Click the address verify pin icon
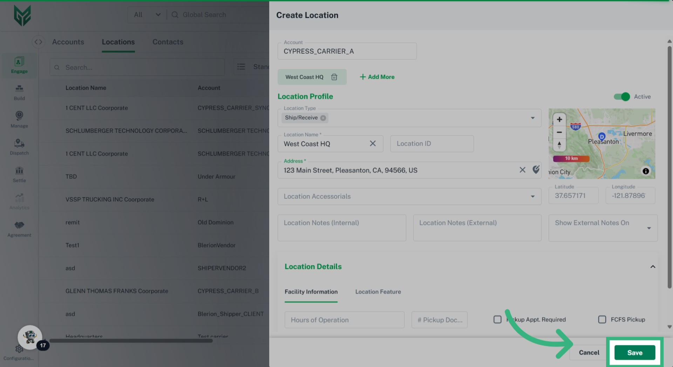Screen dimensions: 673x367 [x=536, y=170]
